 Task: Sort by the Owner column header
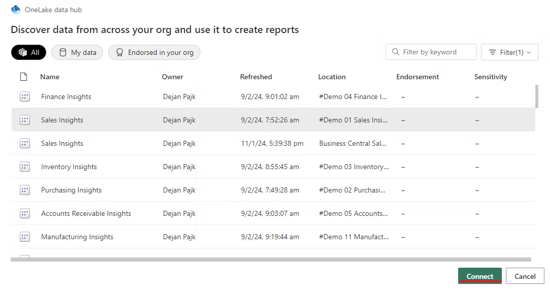click(173, 77)
